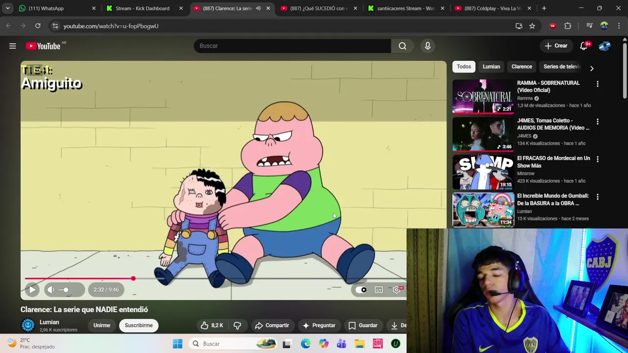Switch to the ¿Qué SUCEDIÓ con YouTube tab
628x353 pixels.
point(319,8)
